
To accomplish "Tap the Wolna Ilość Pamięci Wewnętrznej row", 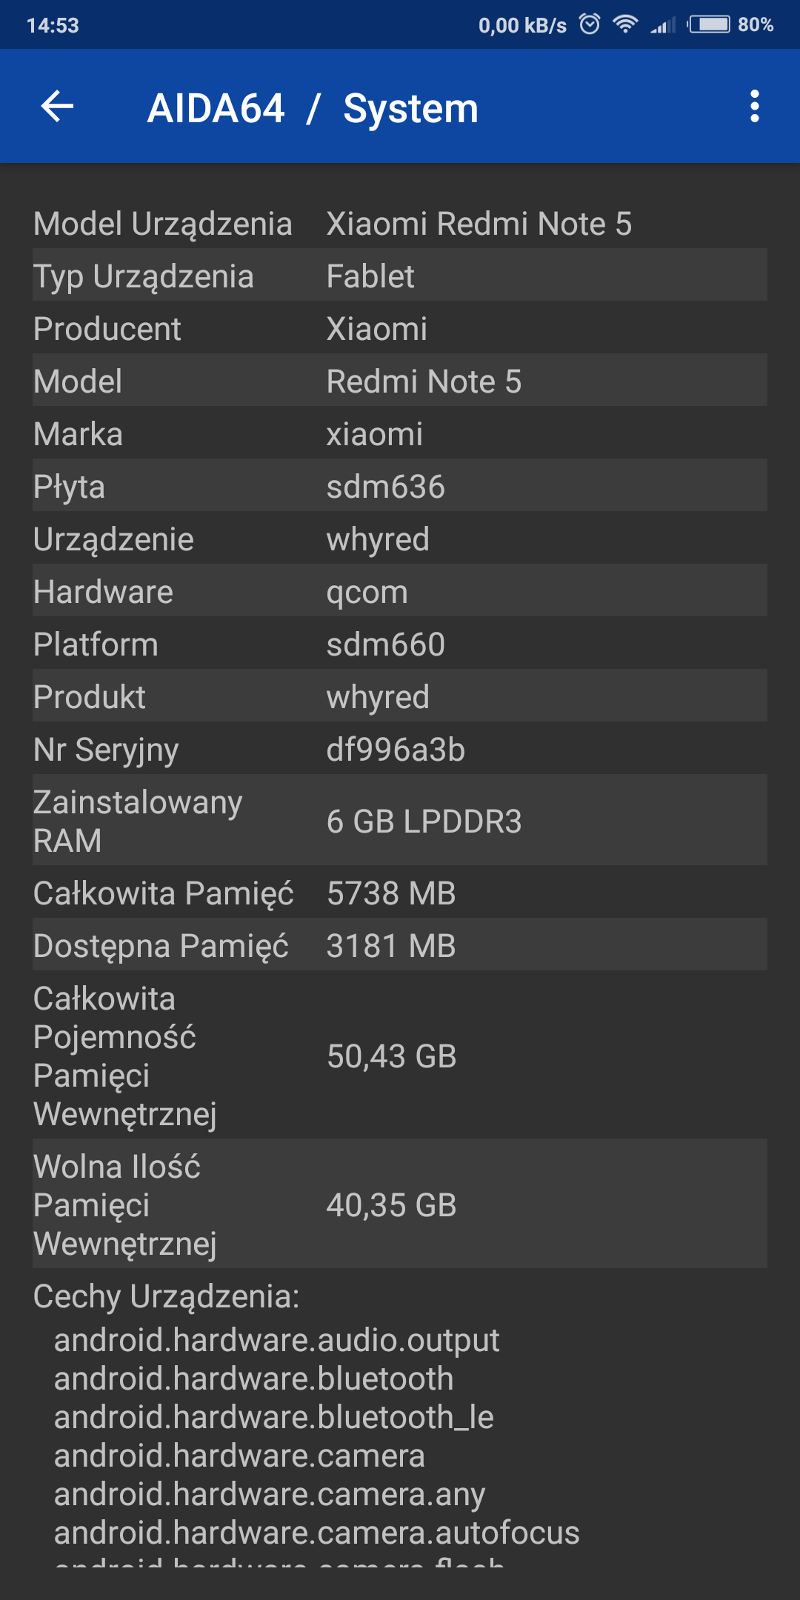I will (400, 1204).
